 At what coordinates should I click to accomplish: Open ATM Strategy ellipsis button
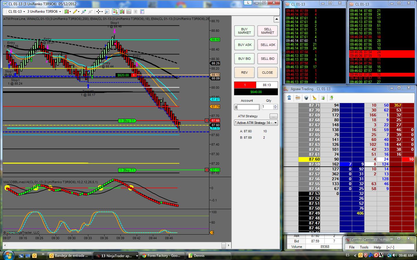point(273,116)
